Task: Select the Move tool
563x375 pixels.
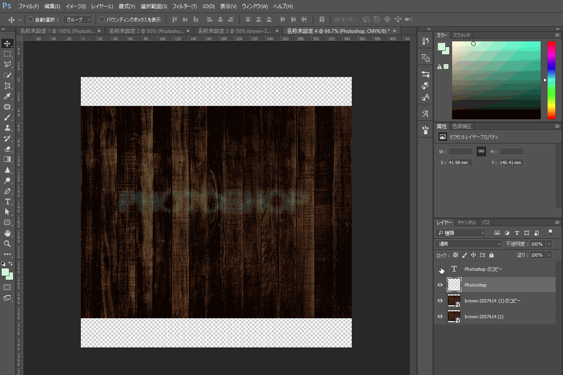Action: point(7,43)
